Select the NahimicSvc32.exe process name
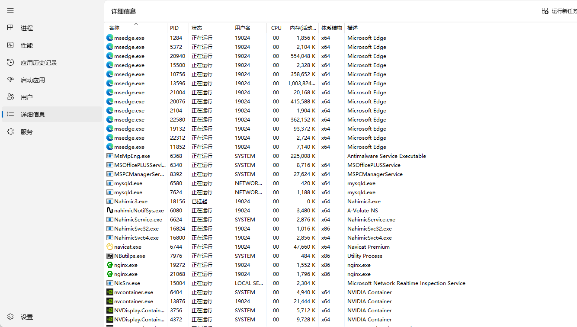The image size is (577, 327). 136,228
